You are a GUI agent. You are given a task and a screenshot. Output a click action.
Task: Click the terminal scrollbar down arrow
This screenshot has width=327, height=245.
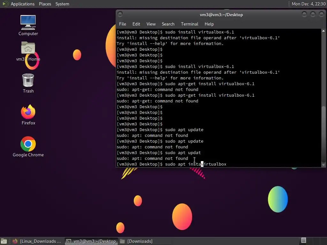(323, 165)
